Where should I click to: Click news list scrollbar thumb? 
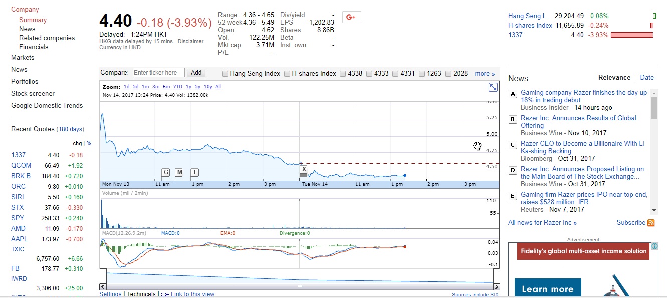tap(654, 108)
